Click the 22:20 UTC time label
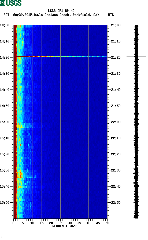 click(116, 154)
